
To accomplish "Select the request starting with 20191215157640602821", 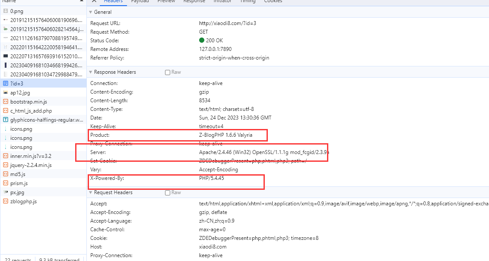I will tap(43, 29).
